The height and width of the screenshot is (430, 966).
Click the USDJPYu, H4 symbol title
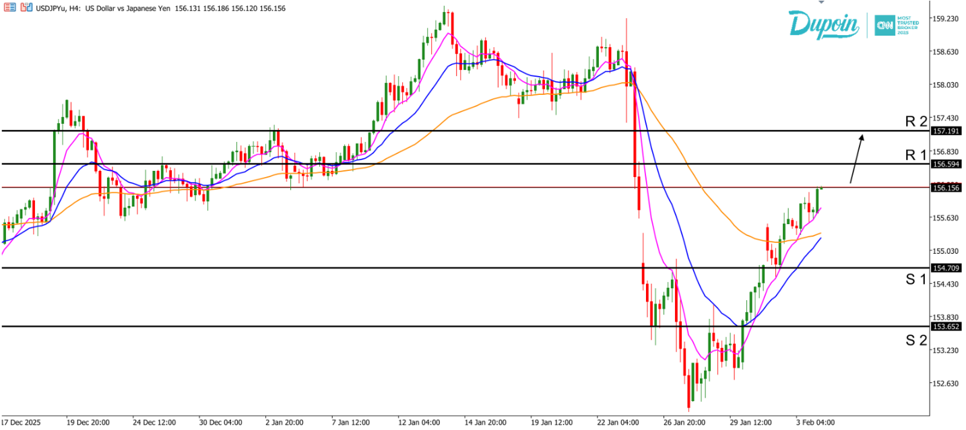click(x=57, y=9)
